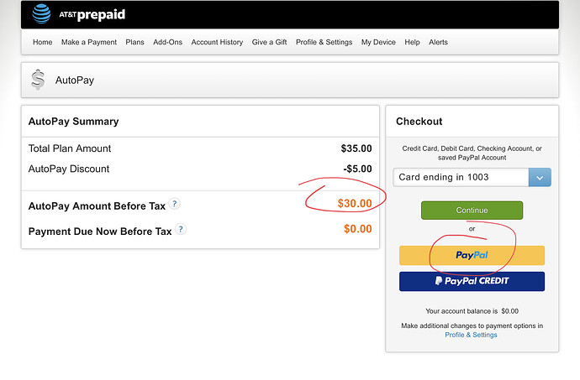The width and height of the screenshot is (580, 380).
Task: Expand the card selection dropdown arrow
Action: pos(540,177)
